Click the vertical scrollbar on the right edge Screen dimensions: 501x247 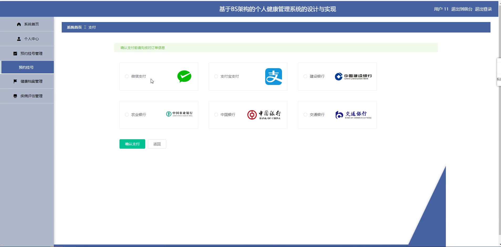[x=500, y=121]
